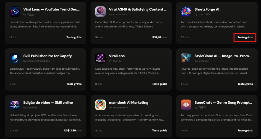Select the SunoCraft orange waveform icon
Screen dimensions: 261x139
pyautogui.click(x=186, y=105)
